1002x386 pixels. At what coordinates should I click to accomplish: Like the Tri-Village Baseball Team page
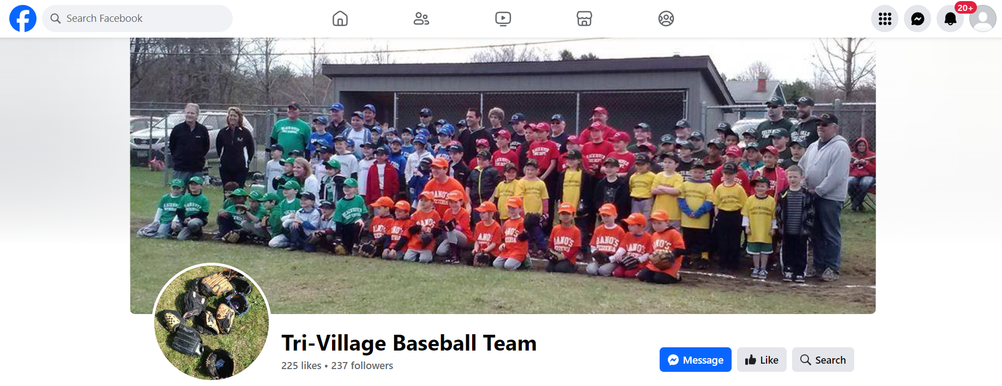(762, 360)
